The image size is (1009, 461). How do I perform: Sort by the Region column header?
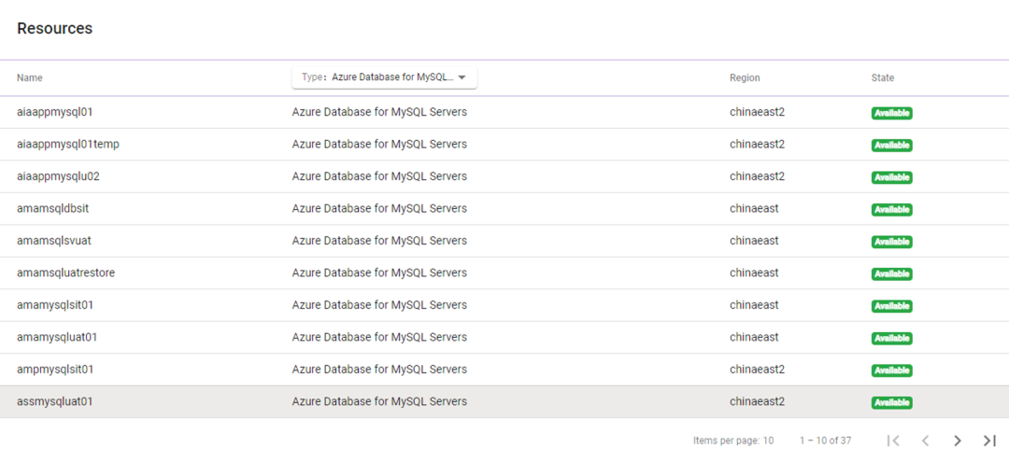coord(745,78)
